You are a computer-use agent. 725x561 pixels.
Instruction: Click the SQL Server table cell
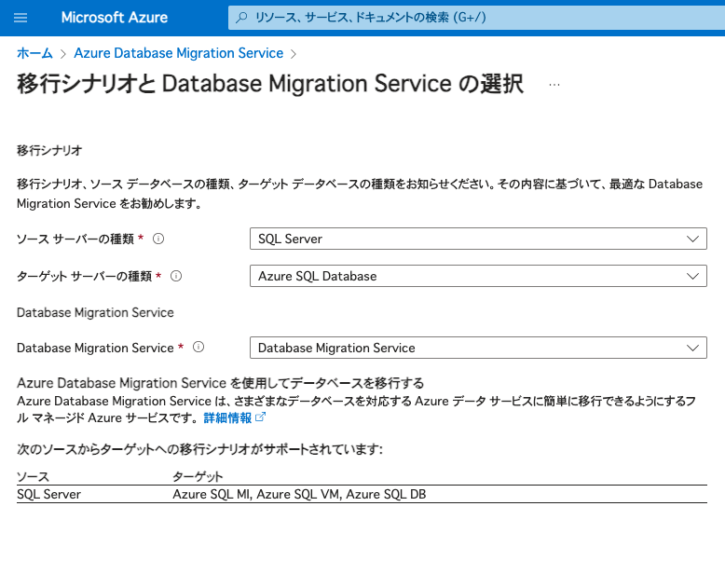pyautogui.click(x=48, y=495)
